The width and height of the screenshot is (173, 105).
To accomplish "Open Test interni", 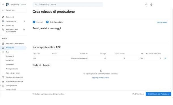I will 10,65.
